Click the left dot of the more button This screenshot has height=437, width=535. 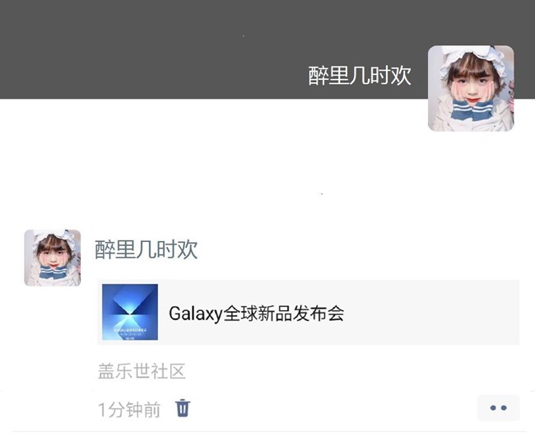[x=493, y=407]
